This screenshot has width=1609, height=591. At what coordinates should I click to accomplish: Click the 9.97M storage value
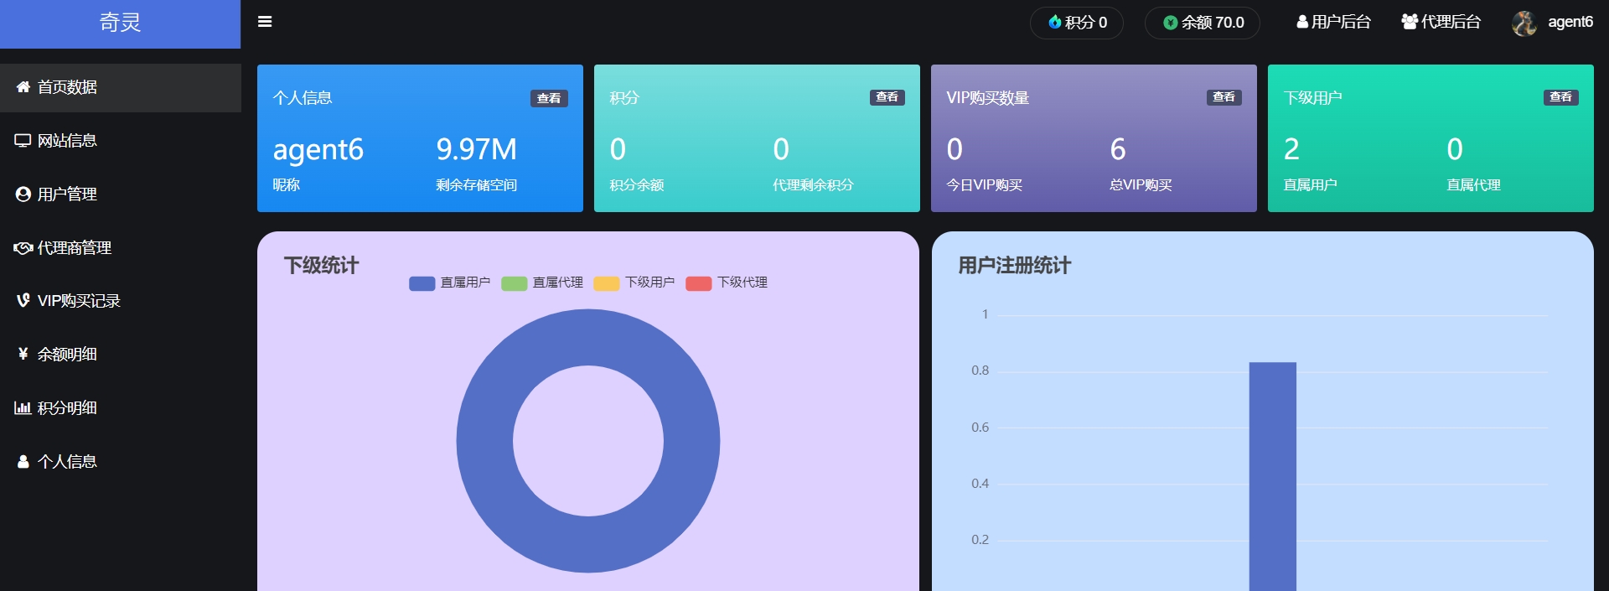point(476,149)
